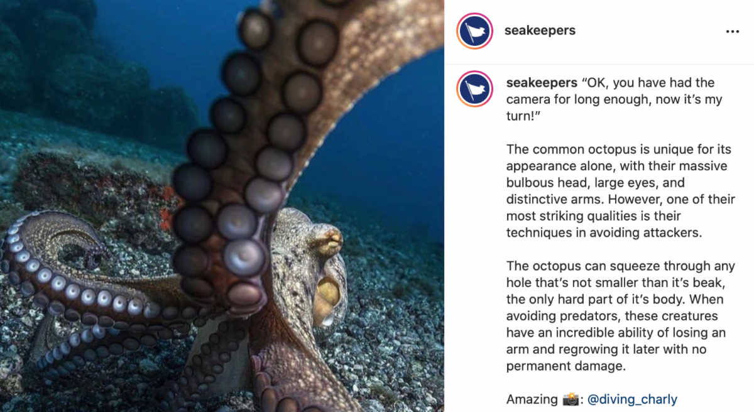The height and width of the screenshot is (412, 754).
Task: Open the seakeepers username in the post header
Action: click(x=540, y=30)
